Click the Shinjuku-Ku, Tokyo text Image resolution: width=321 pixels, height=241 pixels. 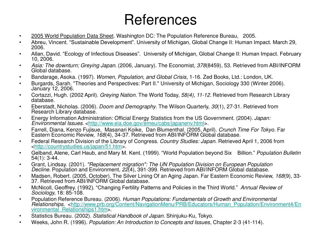pyautogui.click(x=190, y=216)
